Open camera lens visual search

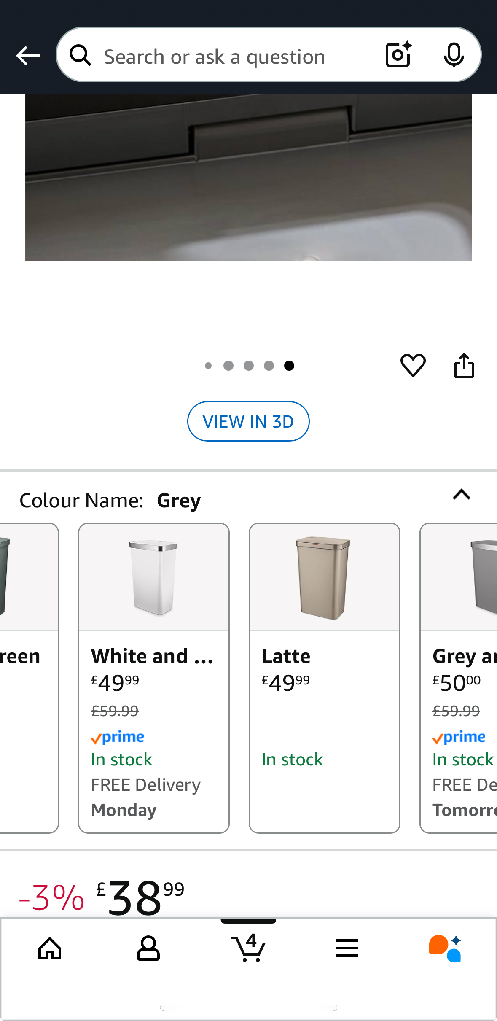[x=398, y=55]
